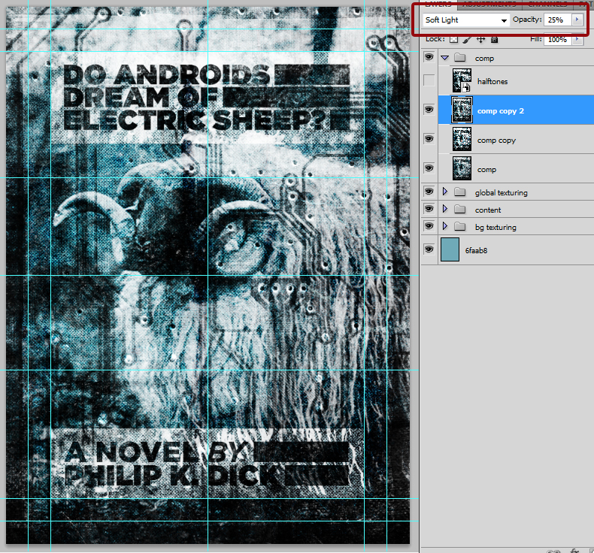Viewport: 594px width, 553px height.
Task: Toggle lock image pixels brush icon
Action: point(467,39)
